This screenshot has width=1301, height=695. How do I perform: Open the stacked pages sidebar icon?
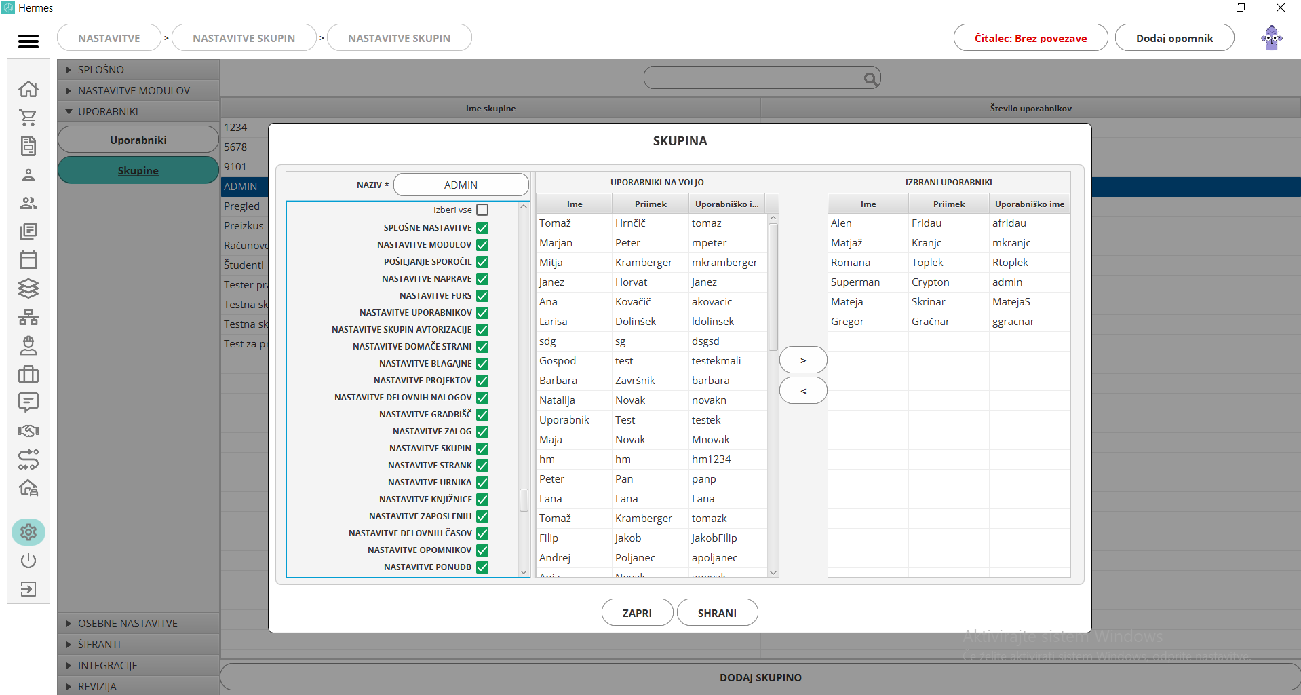pyautogui.click(x=28, y=231)
